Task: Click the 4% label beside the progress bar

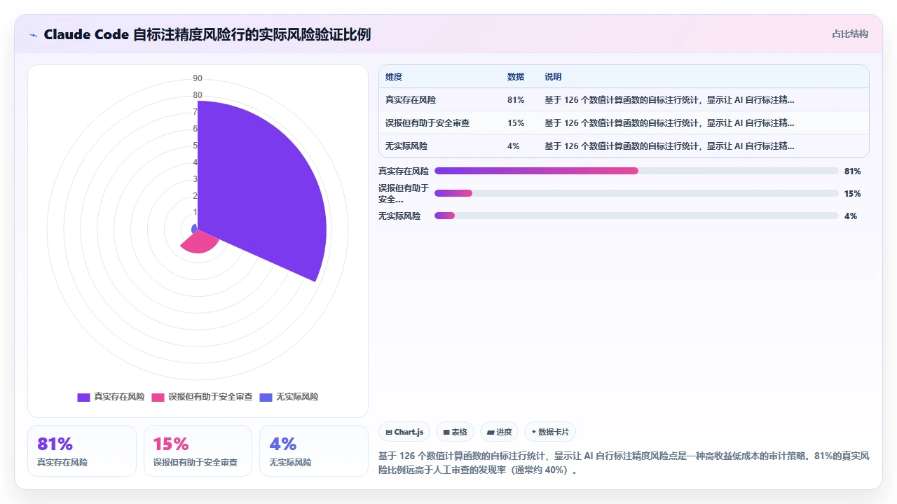Action: [851, 216]
